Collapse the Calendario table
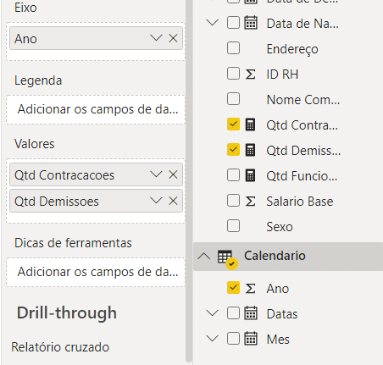The image size is (383, 365). coord(204,256)
